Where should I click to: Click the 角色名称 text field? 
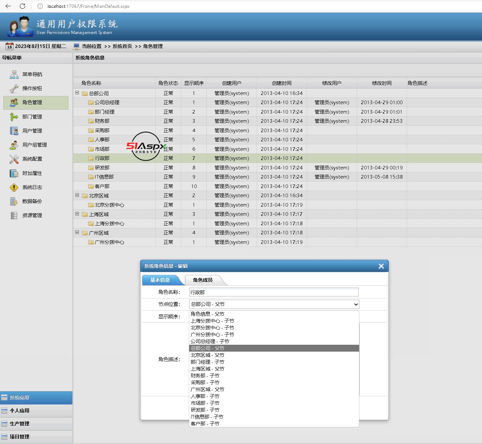pyautogui.click(x=274, y=292)
